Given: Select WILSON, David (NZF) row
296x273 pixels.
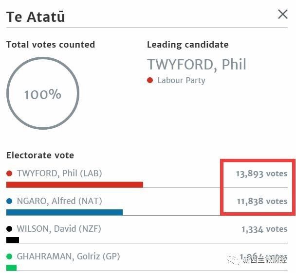Looking at the screenshot, I should click(59, 229).
